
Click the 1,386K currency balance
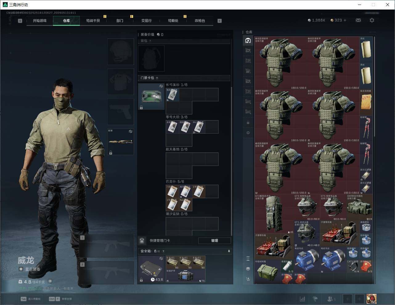[x=316, y=20]
